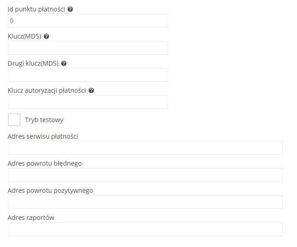Click the Adres powrotu pozytywnego label
Viewport: 297px width, 247px height.
50,191
